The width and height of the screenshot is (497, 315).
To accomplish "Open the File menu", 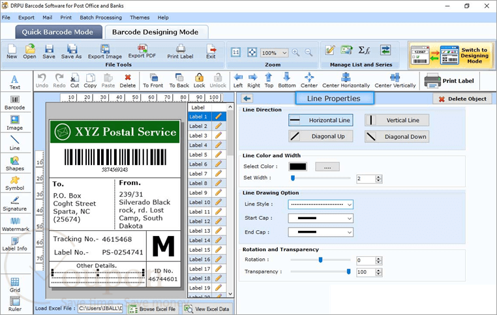I will pos(6,18).
